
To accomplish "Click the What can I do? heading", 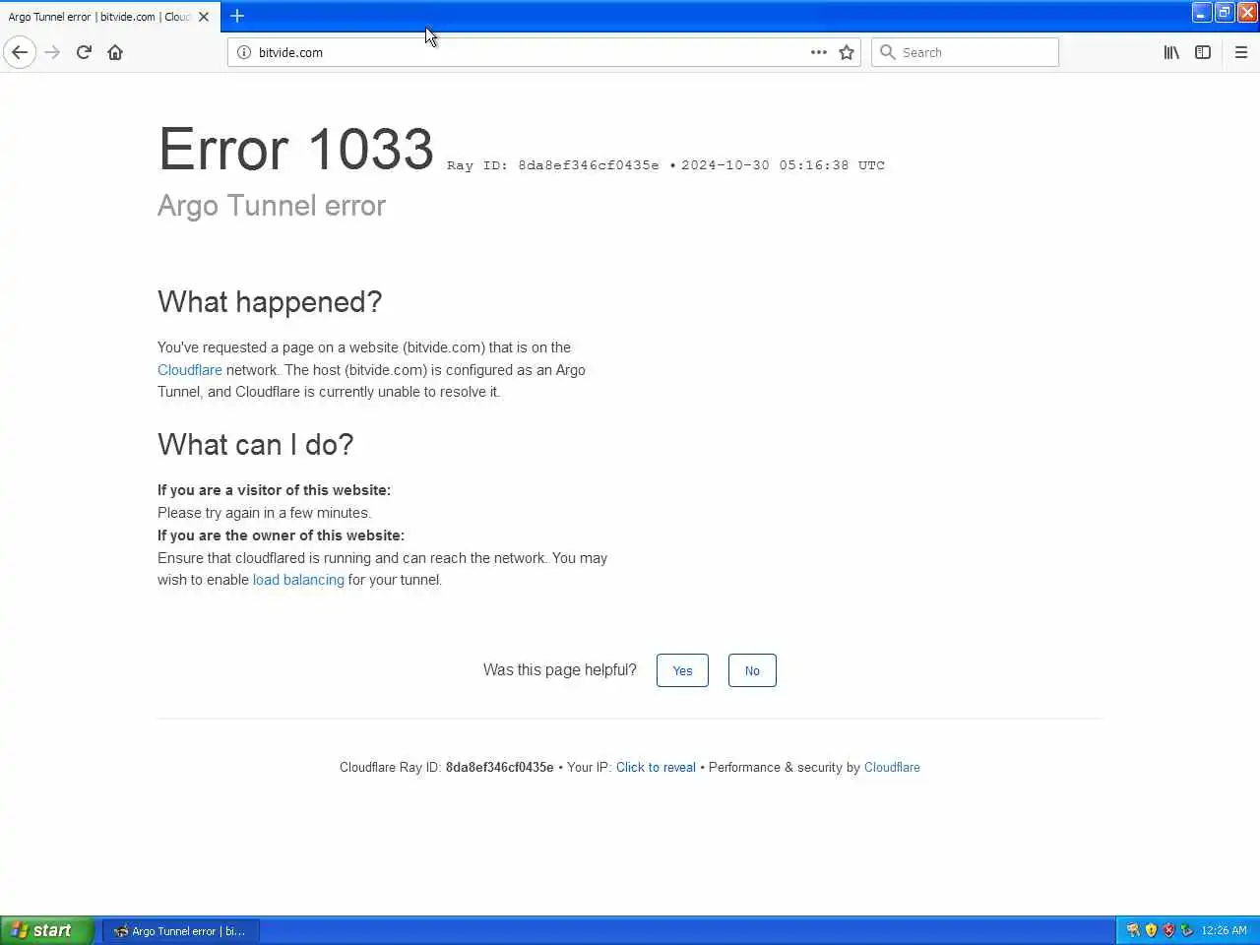I will click(x=255, y=445).
